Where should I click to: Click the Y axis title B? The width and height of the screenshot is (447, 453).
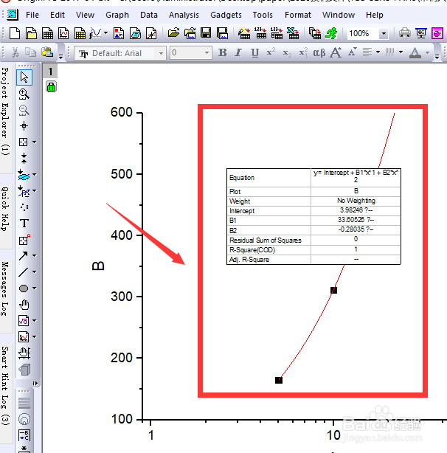coord(98,266)
